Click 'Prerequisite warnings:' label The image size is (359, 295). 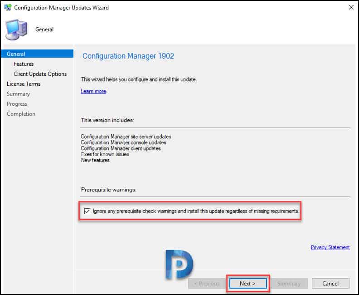[108, 190]
